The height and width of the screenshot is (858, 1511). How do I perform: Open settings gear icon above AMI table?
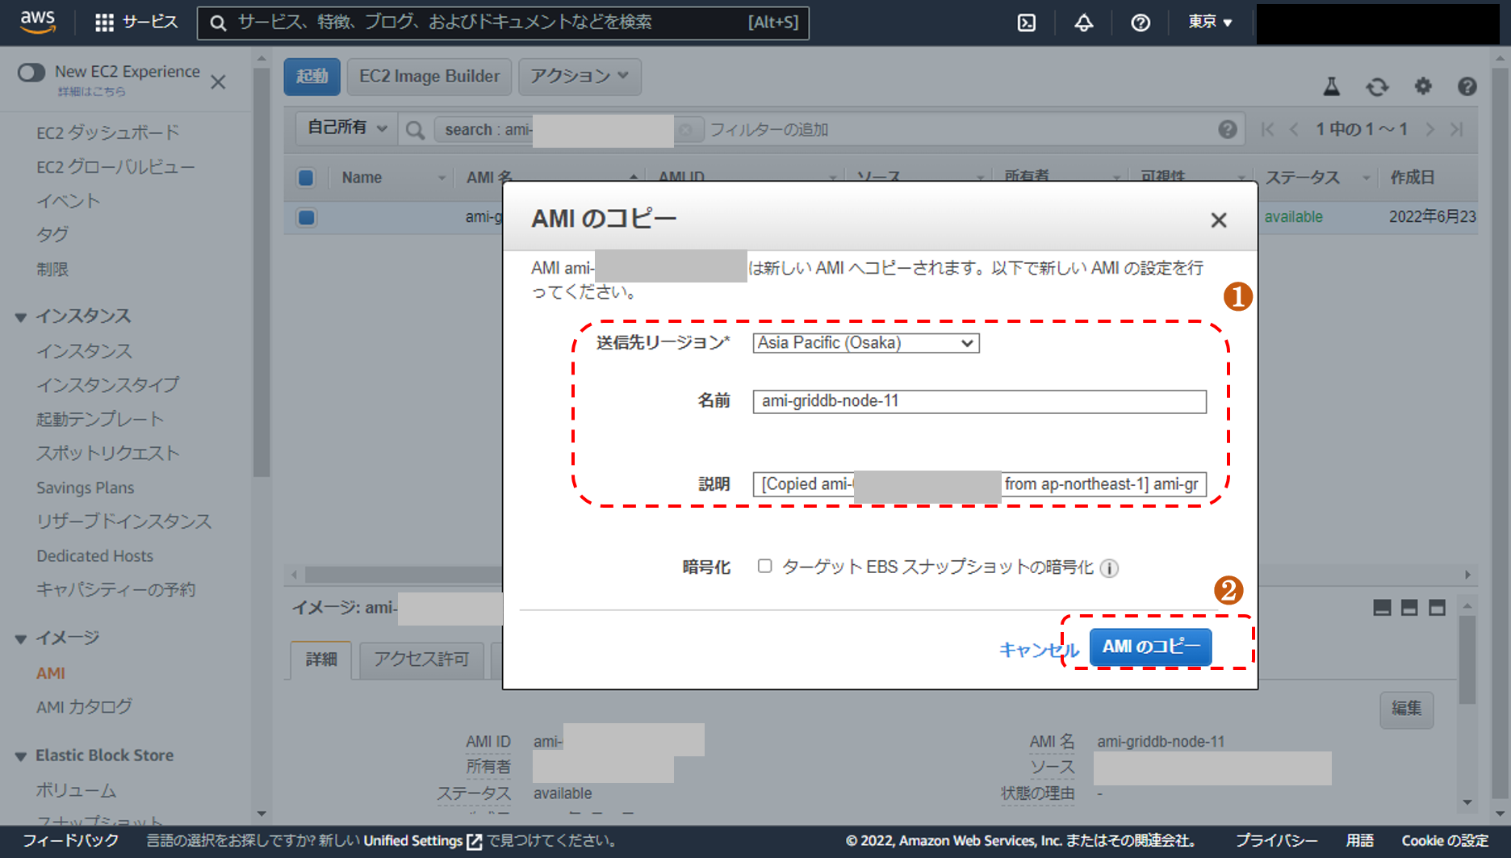pos(1423,86)
